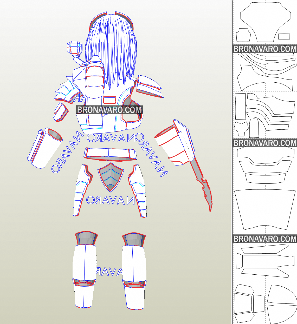Image resolution: width=297 pixels, height=324 pixels.
Task: Select the belt ring on the 3D model
Action: tap(110, 153)
